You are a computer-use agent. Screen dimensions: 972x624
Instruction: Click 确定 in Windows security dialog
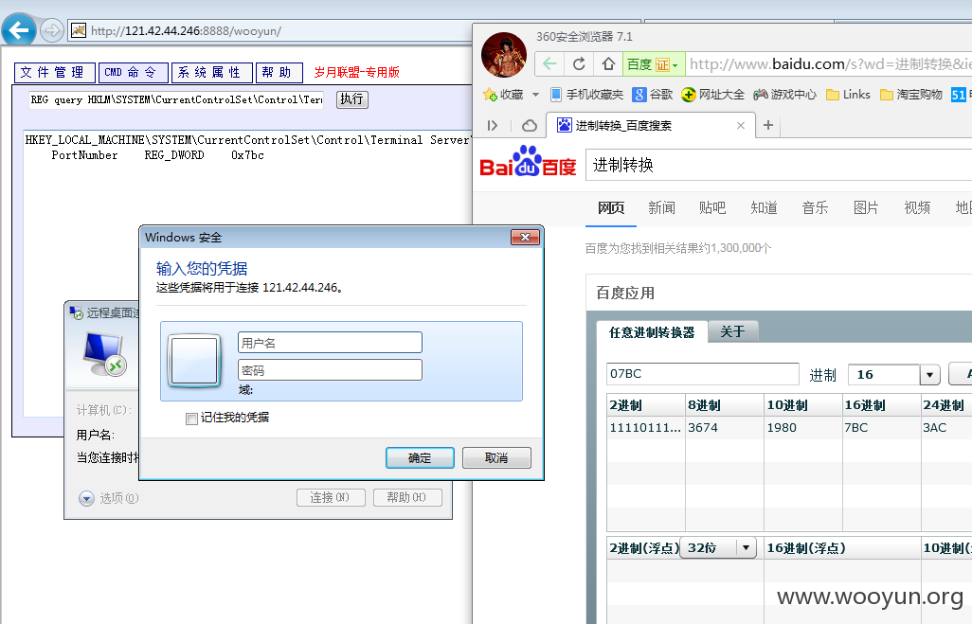(x=420, y=458)
